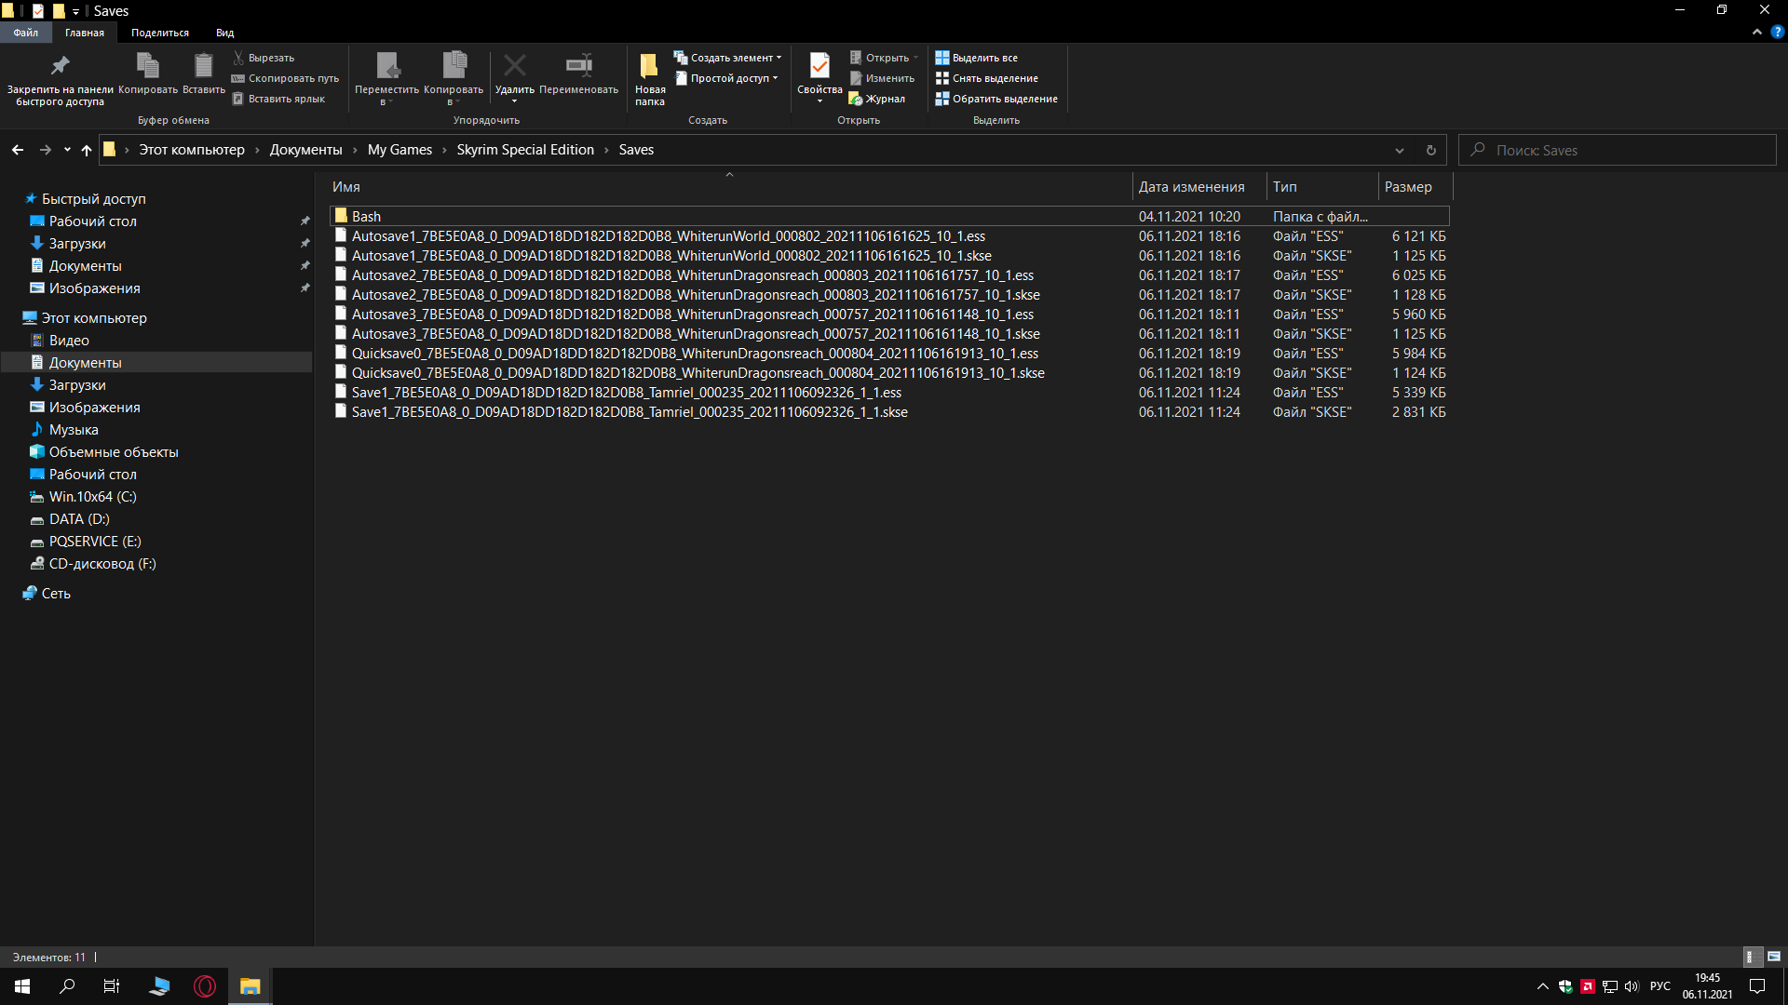
Task: Navigate to My Games in the breadcrumb
Action: 400,150
